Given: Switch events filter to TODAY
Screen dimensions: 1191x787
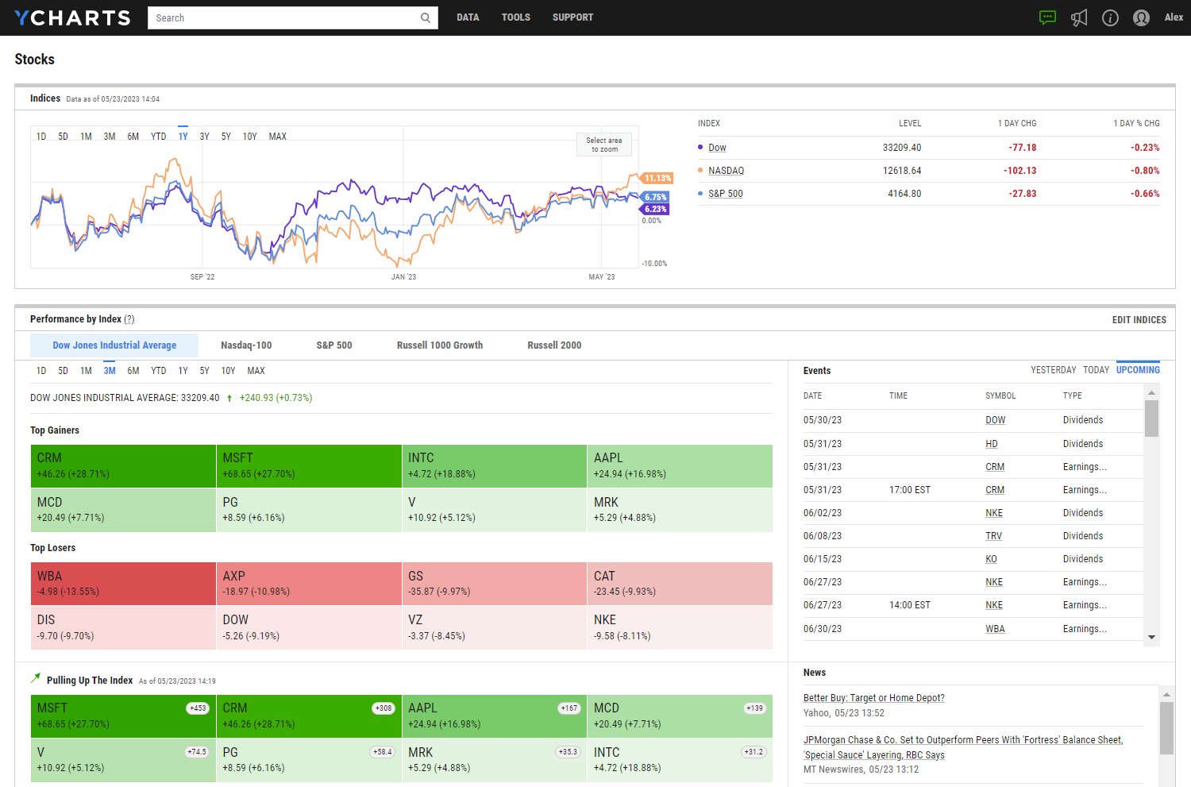Looking at the screenshot, I should [x=1096, y=370].
